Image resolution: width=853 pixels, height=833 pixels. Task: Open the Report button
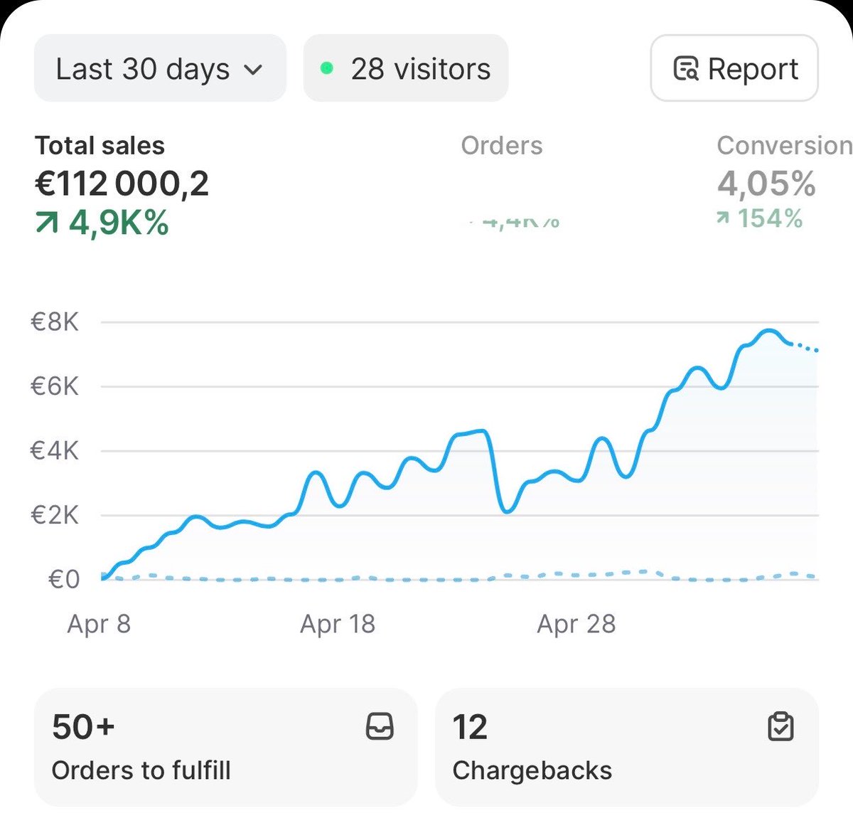(734, 68)
